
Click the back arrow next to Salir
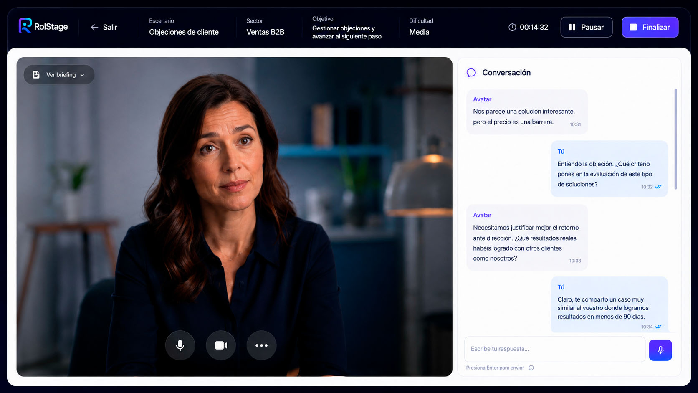[x=94, y=27]
